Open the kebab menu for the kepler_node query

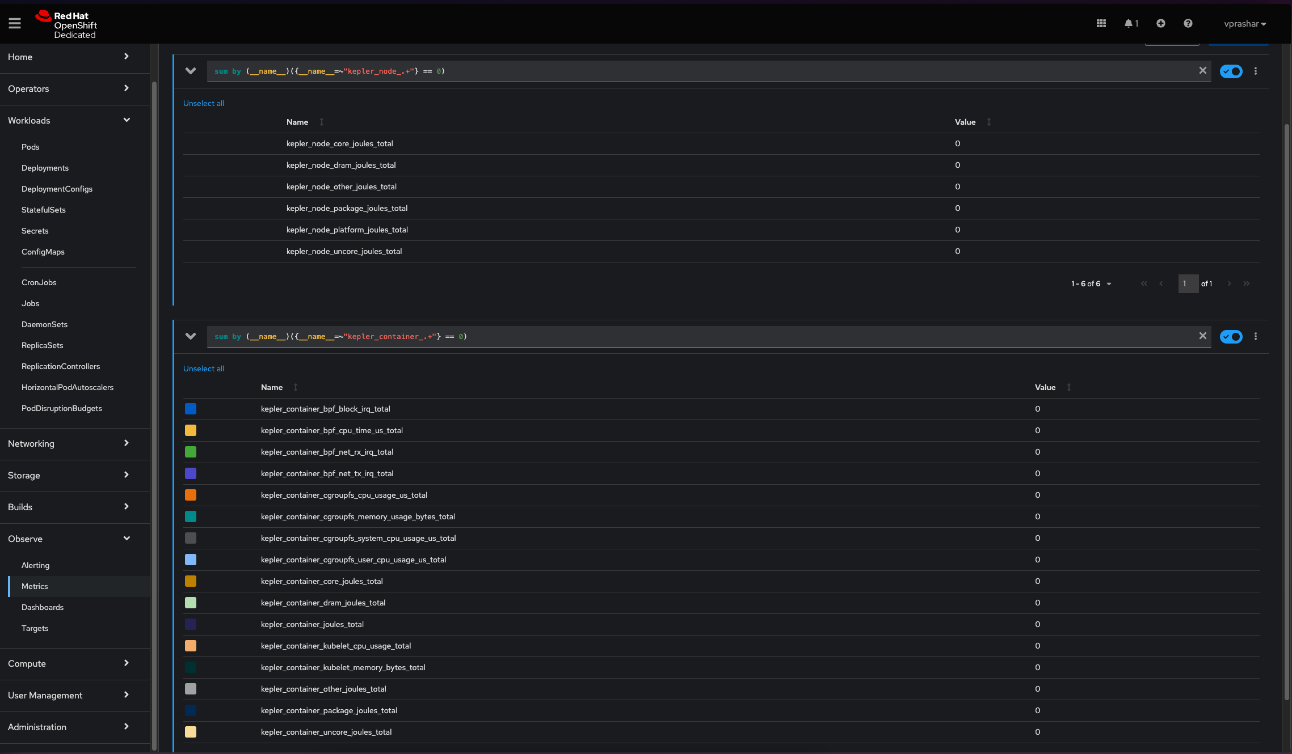1255,71
